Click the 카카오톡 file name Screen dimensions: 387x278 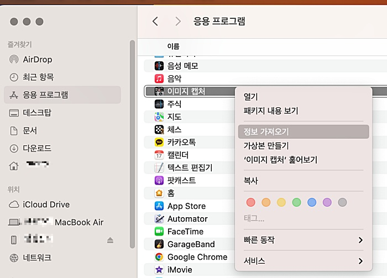pos(182,143)
